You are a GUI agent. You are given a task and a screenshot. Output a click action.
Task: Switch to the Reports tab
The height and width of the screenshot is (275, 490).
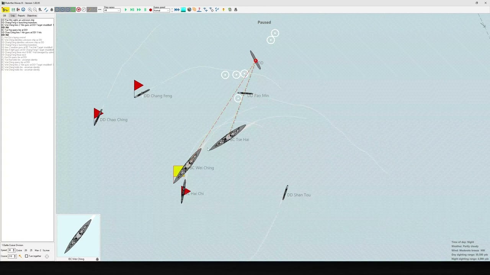pyautogui.click(x=21, y=16)
